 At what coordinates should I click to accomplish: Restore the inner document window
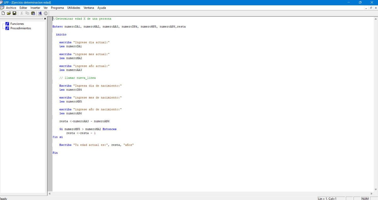tap(371, 8)
